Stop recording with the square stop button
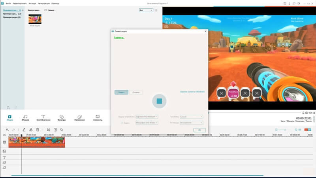316x178 pixels. (159, 101)
